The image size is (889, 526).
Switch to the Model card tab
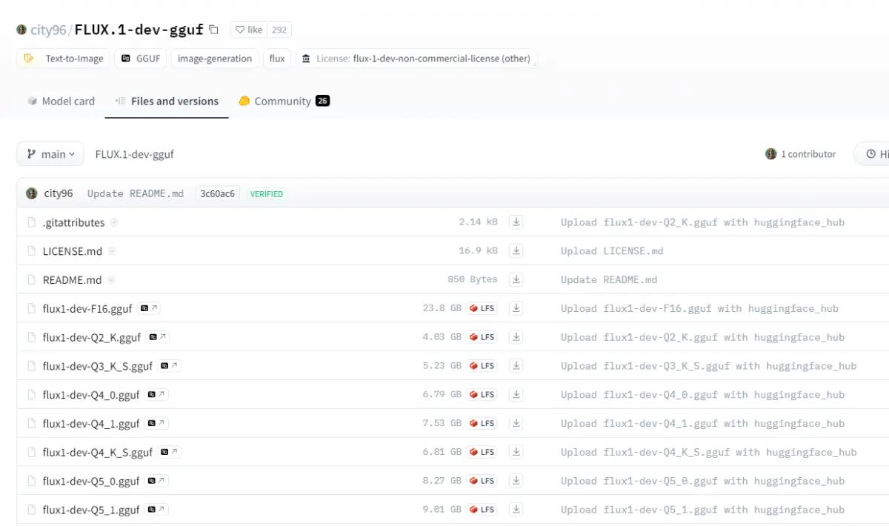pyautogui.click(x=61, y=101)
